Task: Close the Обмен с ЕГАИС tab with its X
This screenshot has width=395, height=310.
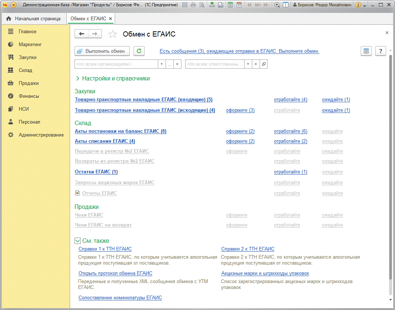Action: click(x=110, y=19)
